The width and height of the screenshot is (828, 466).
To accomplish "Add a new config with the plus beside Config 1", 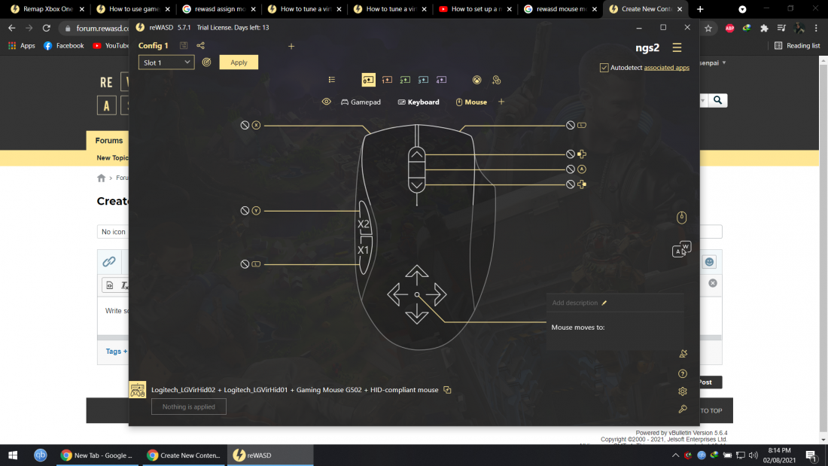I will 291,47.
